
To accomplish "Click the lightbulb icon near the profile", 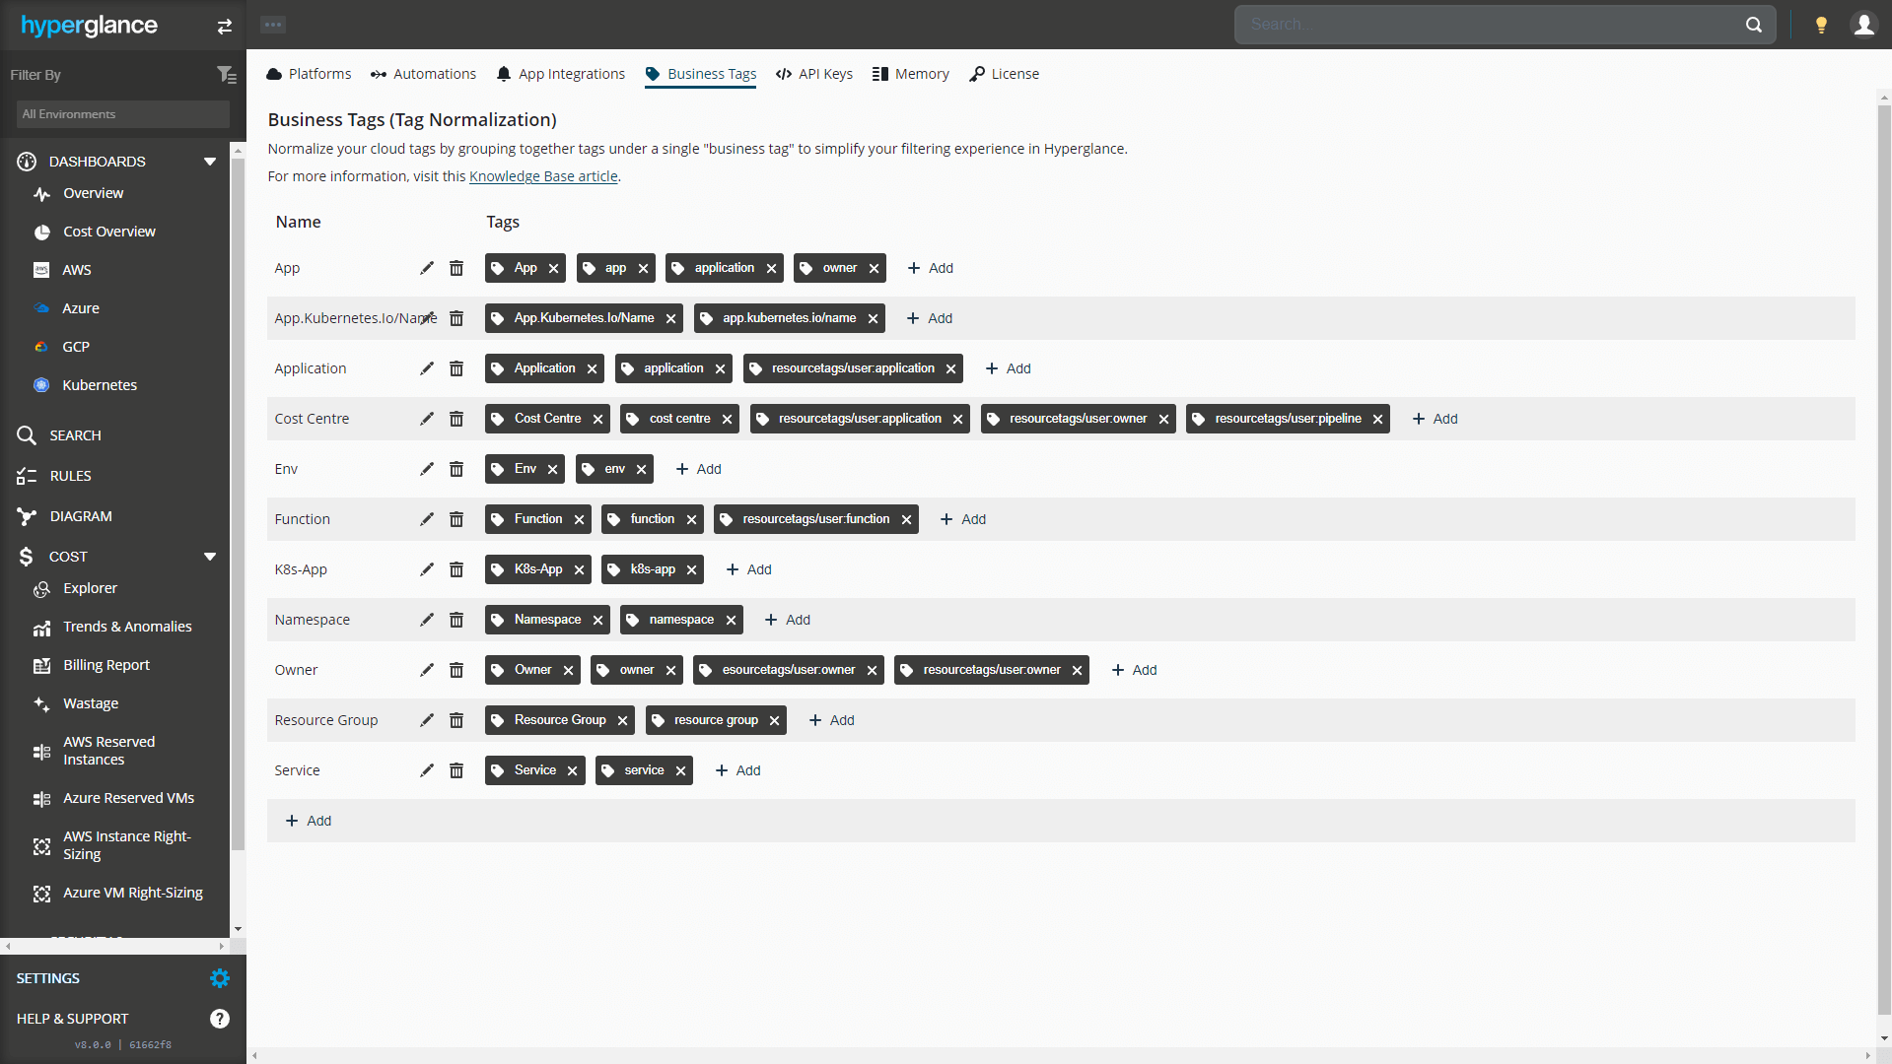I will 1820,24.
